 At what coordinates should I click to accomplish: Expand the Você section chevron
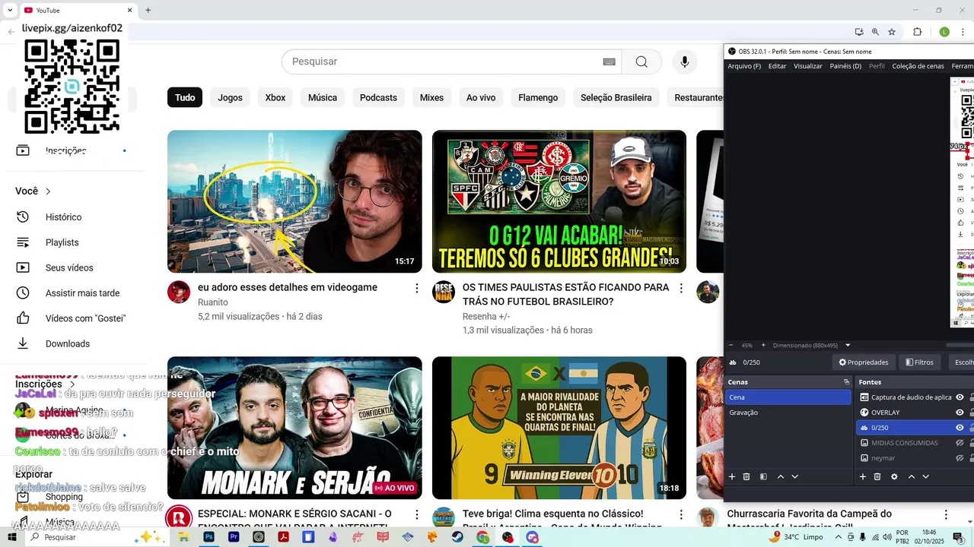(48, 191)
